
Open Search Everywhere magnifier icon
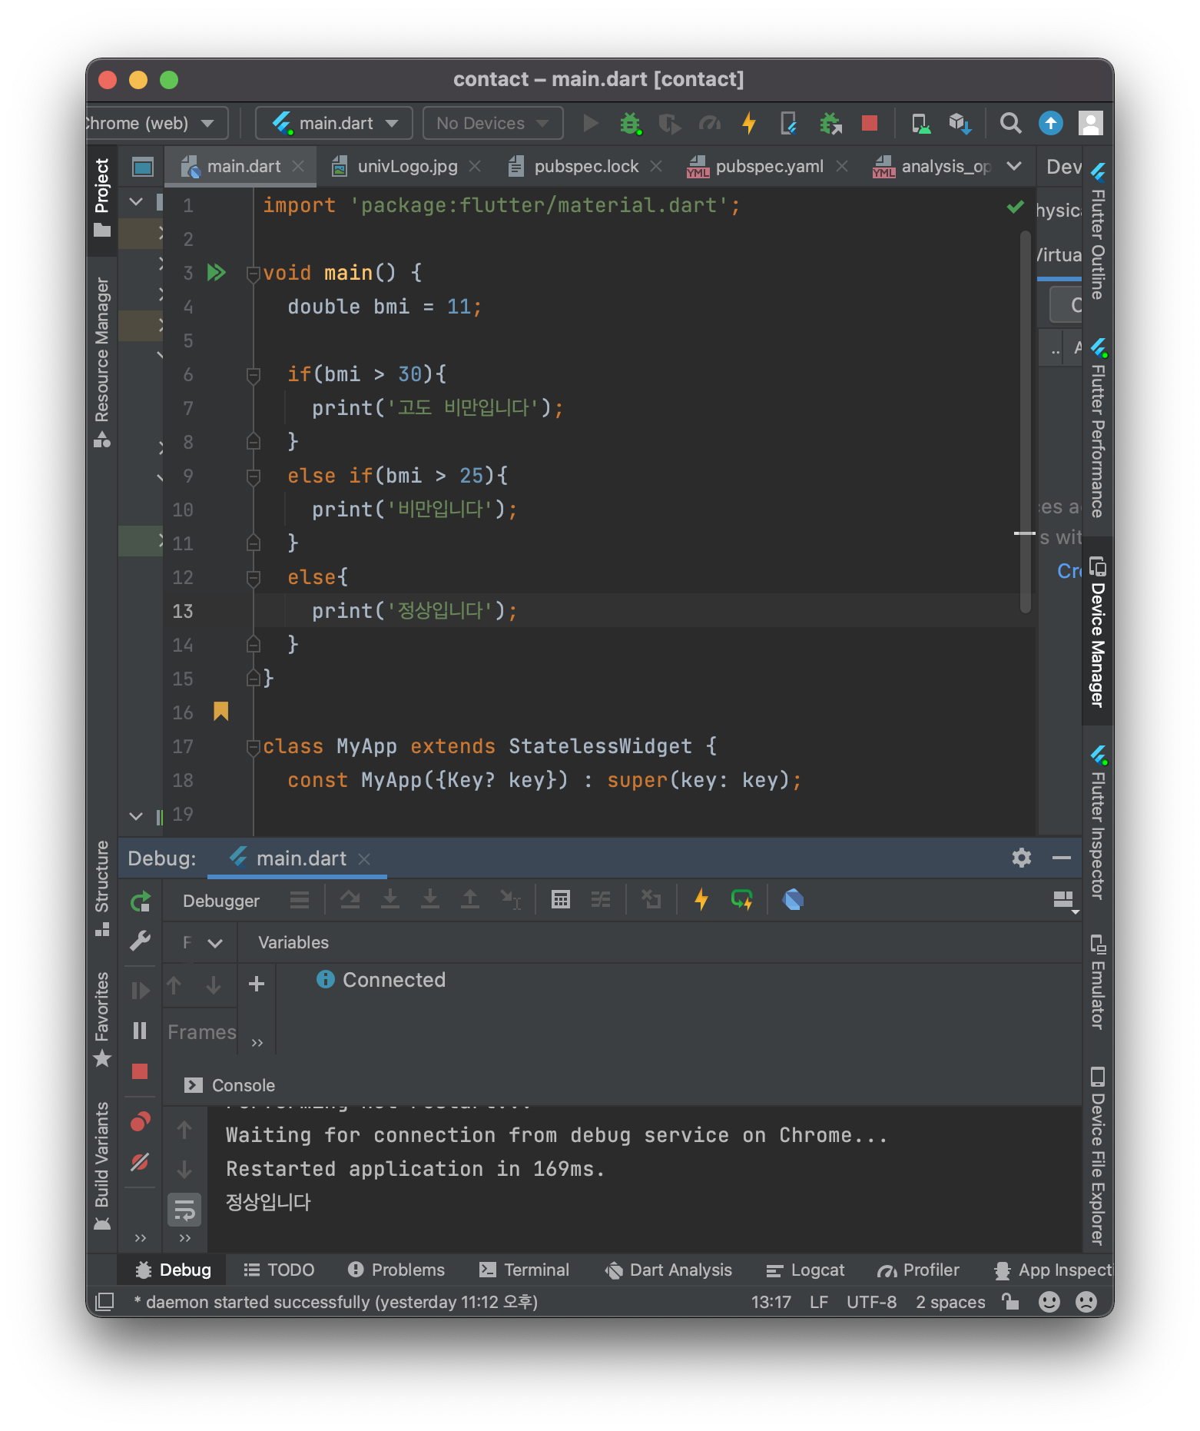click(1010, 123)
